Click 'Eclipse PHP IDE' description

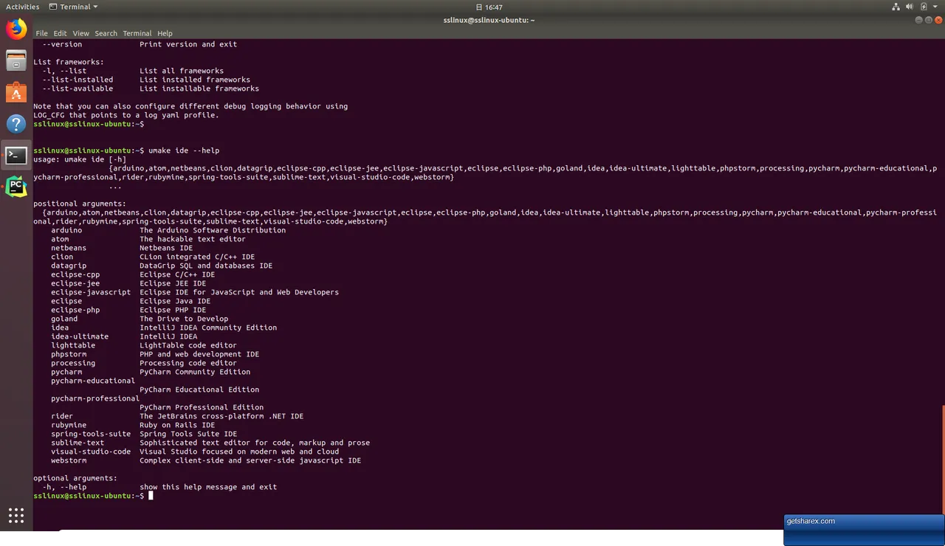click(x=173, y=310)
